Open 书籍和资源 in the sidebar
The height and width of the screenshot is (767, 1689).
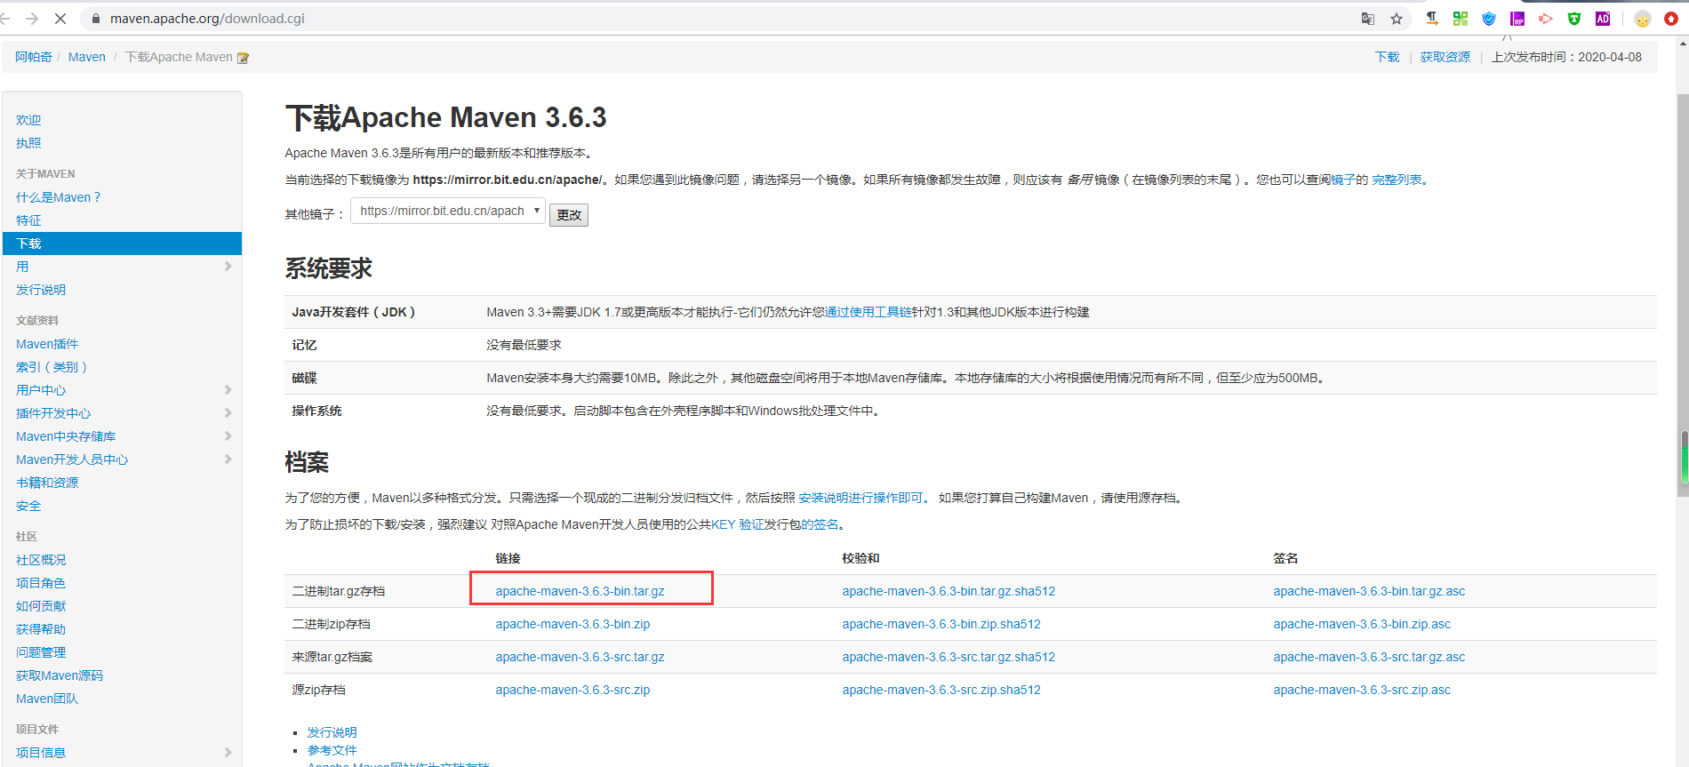point(47,483)
